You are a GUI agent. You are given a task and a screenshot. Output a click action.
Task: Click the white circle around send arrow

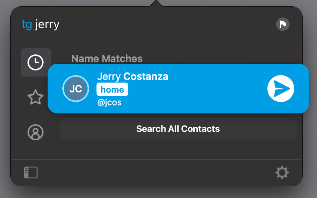[280, 89]
